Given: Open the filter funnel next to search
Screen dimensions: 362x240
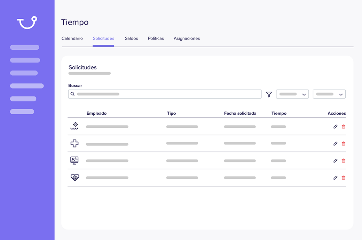Looking at the screenshot, I should click(269, 94).
